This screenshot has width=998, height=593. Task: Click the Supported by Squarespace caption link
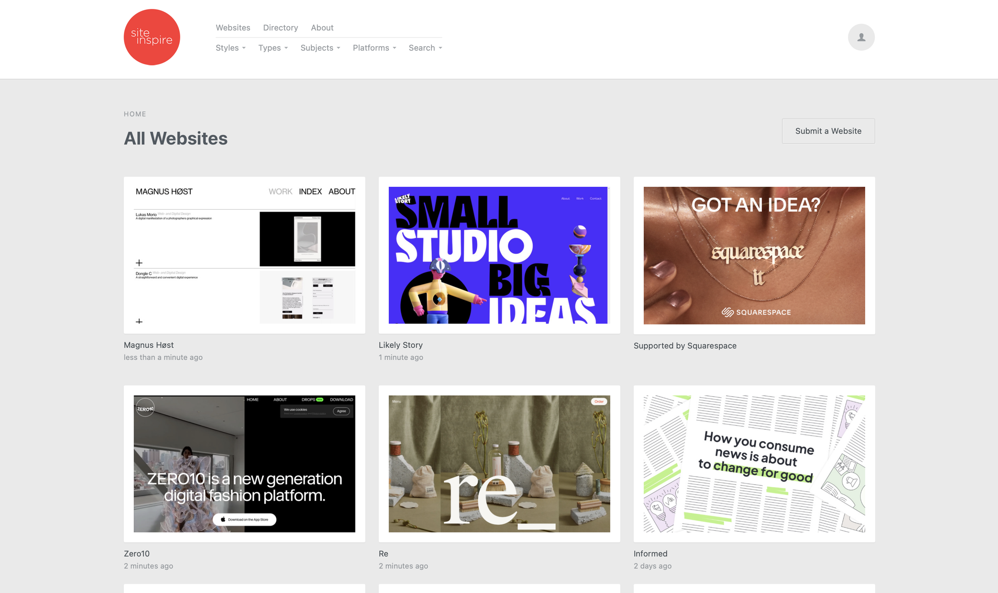click(x=685, y=346)
